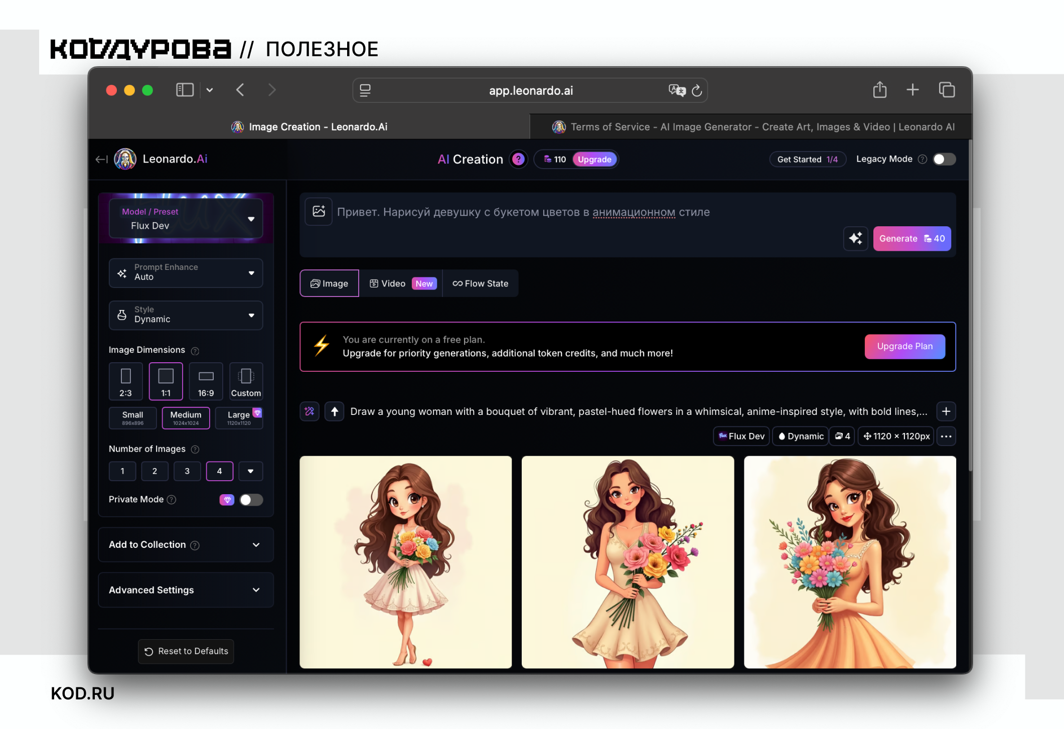Click the Number of Images help icon
The width and height of the screenshot is (1064, 729).
point(195,450)
